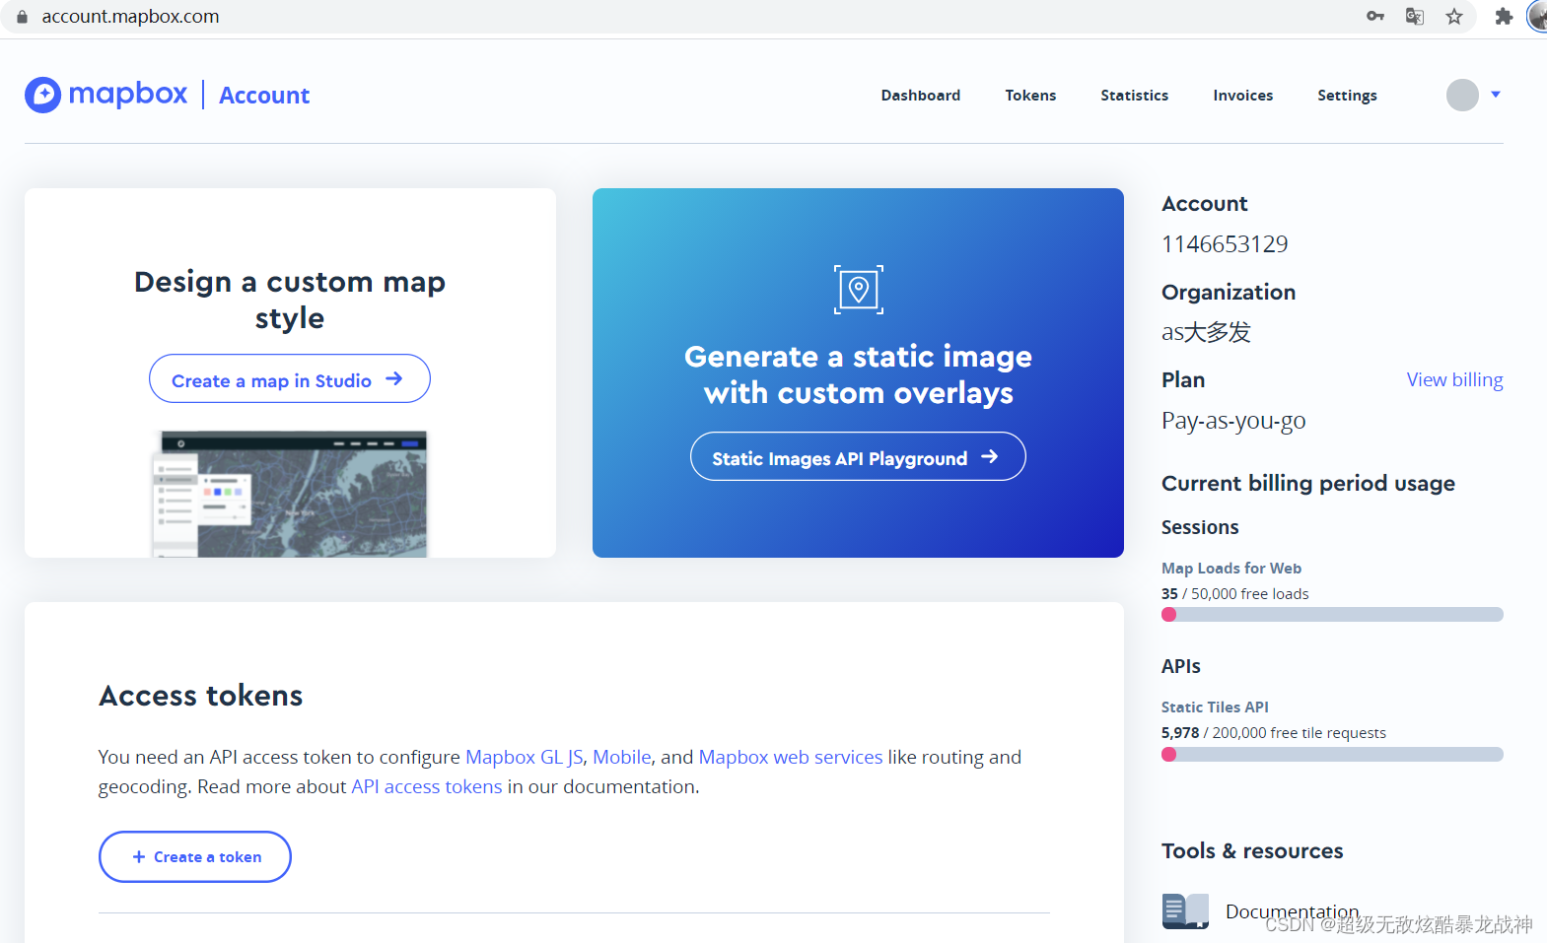Bookmark this page with the star icon
This screenshot has height=943, width=1547.
point(1454,16)
